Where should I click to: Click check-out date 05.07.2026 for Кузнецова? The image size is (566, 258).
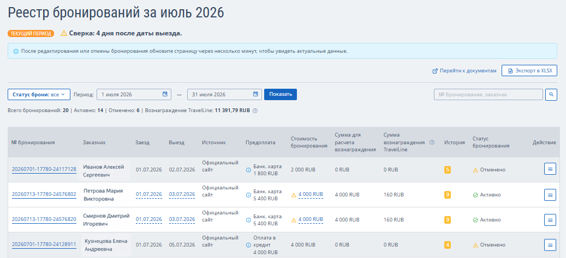coord(182,245)
